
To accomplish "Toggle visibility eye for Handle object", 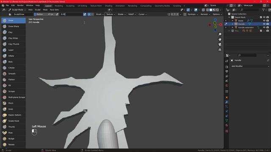I will (264, 24).
